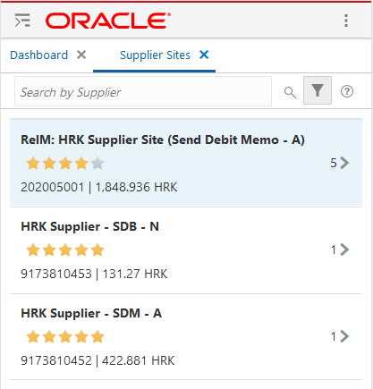Open the vertical ellipsis options menu
Screen dimensions: 373x389
point(346,21)
